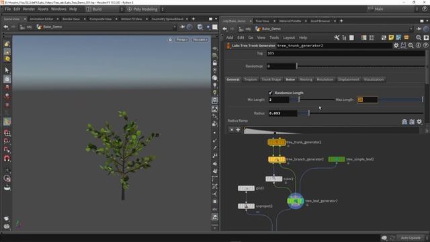This screenshot has width=430, height=242.
Task: Open the network Layout menu
Action: (289, 38)
